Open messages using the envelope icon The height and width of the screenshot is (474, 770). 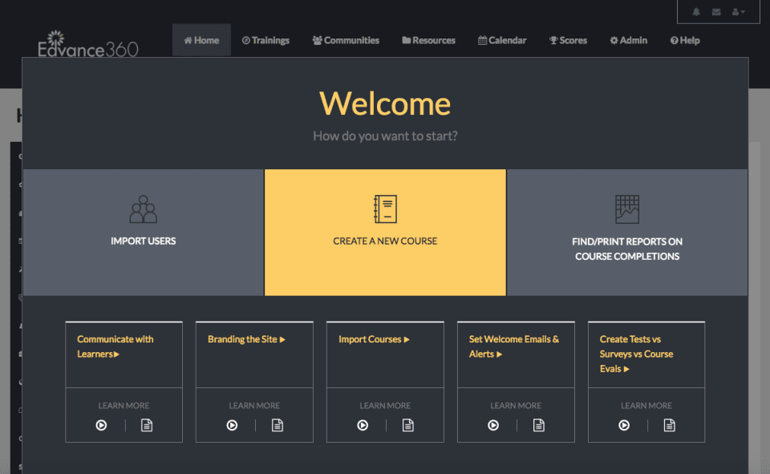715,12
